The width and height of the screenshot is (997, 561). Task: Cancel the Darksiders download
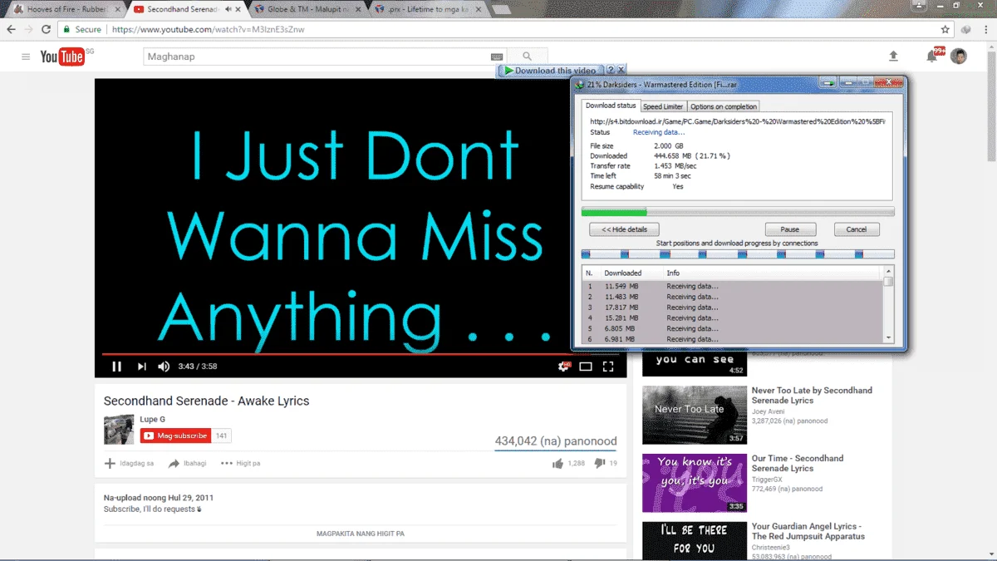click(856, 229)
